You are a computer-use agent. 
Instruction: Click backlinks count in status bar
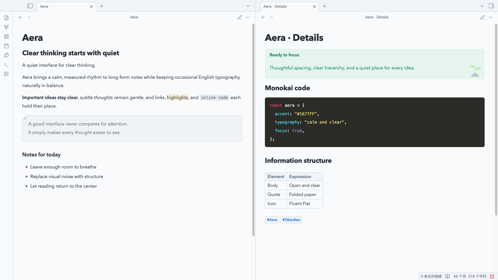click(x=431, y=276)
